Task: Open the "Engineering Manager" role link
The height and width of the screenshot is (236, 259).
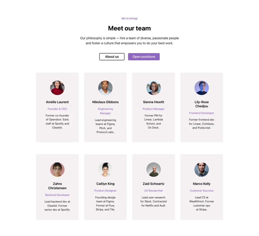Action: 105,111
